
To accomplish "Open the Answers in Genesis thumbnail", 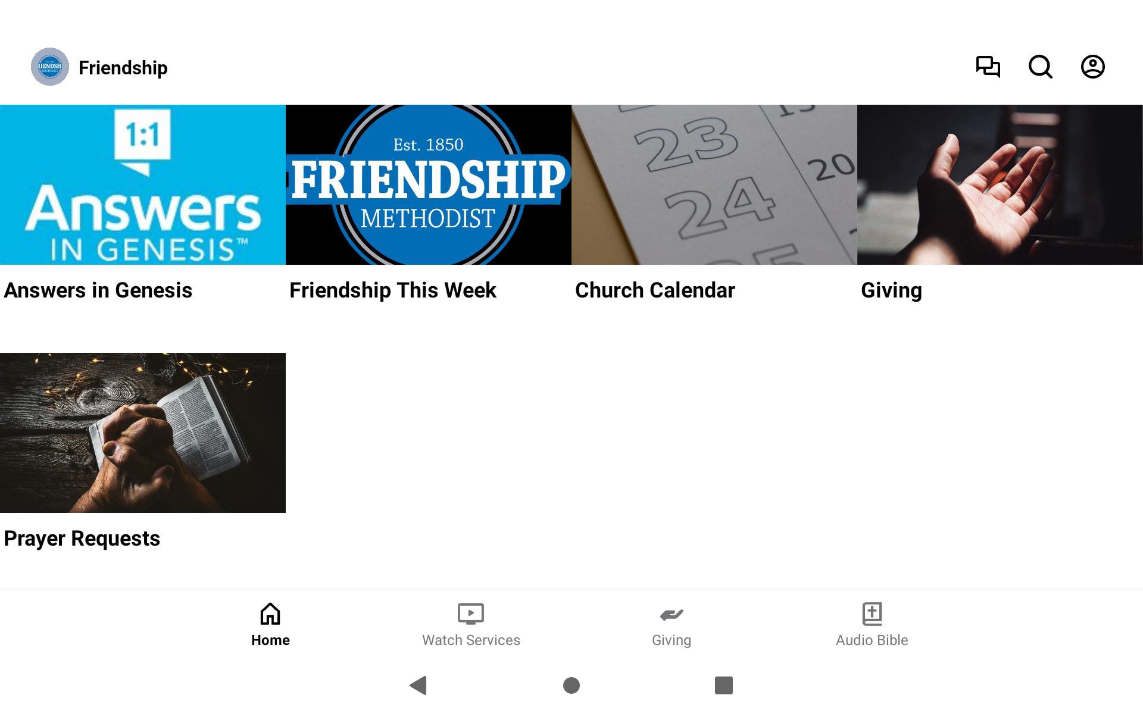I will click(143, 184).
